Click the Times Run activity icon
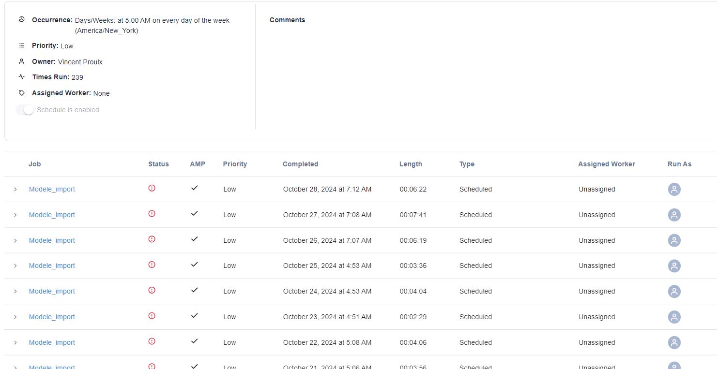 [x=21, y=76]
